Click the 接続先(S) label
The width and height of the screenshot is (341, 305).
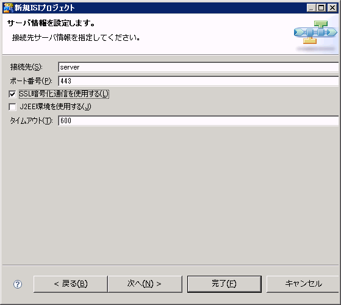[x=26, y=67]
